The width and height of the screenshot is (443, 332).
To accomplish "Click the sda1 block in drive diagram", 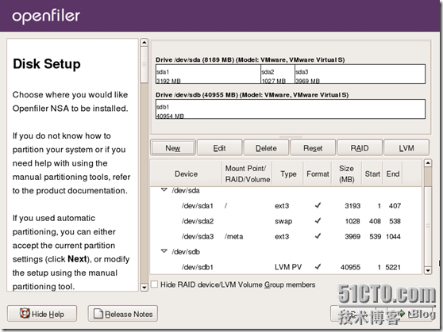I will tap(208, 74).
